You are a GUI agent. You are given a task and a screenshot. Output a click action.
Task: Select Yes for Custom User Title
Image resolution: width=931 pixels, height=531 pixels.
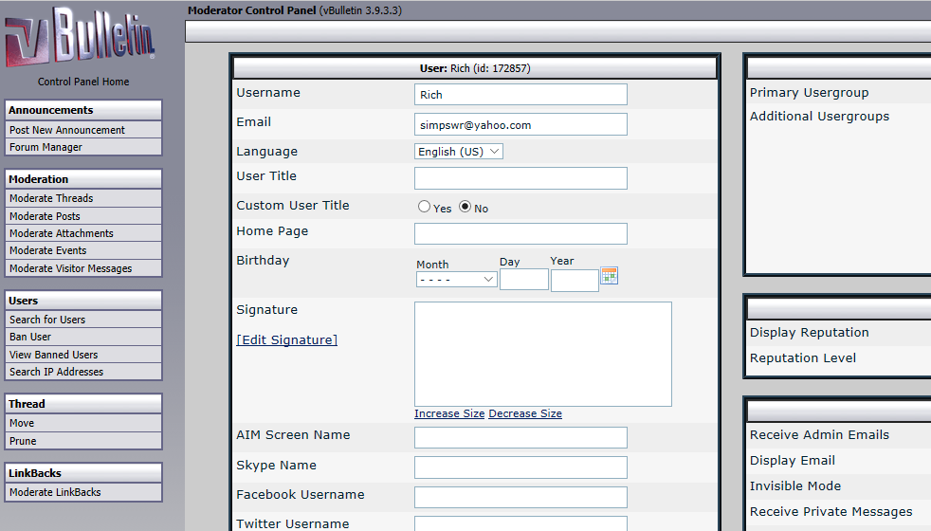click(x=425, y=207)
